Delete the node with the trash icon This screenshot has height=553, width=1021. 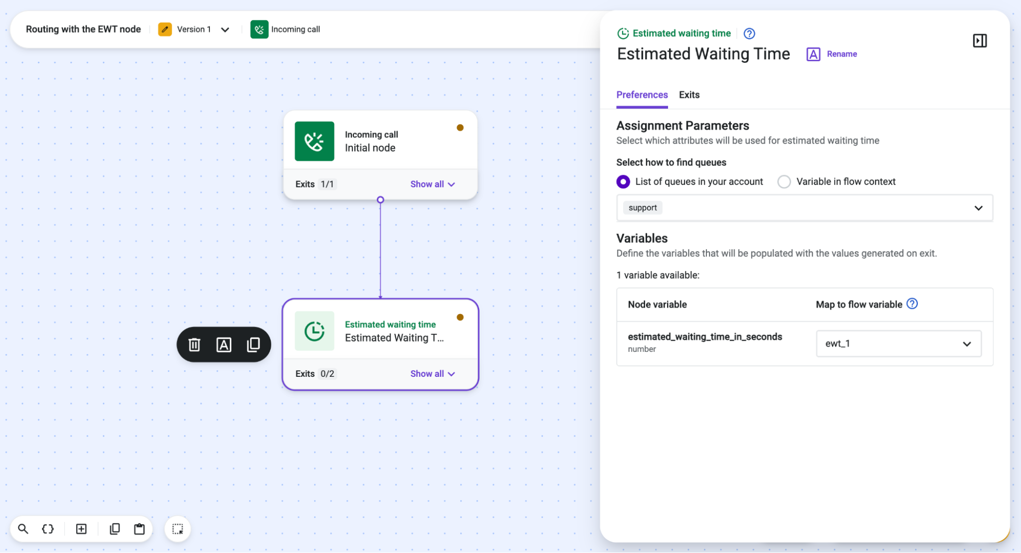[x=195, y=345]
